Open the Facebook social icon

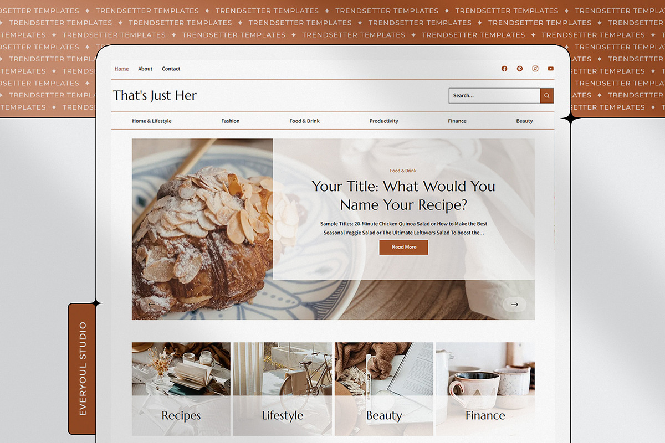(x=504, y=69)
